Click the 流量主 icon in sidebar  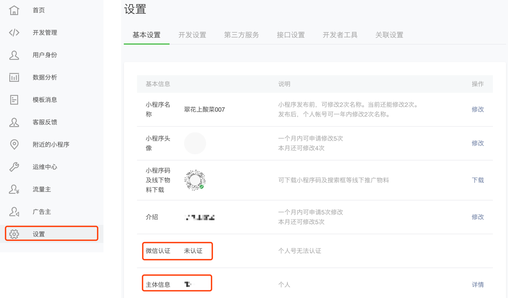coord(14,189)
